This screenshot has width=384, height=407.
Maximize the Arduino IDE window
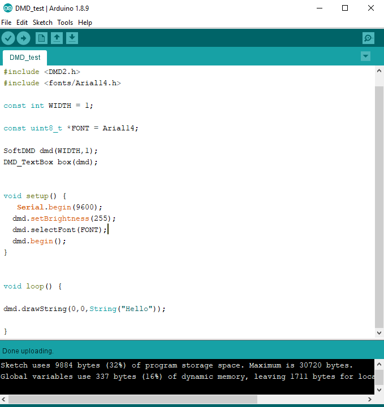click(345, 8)
